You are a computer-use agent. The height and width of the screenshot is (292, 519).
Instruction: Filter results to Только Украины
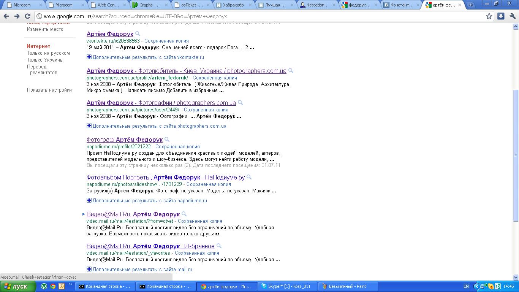pyautogui.click(x=45, y=60)
